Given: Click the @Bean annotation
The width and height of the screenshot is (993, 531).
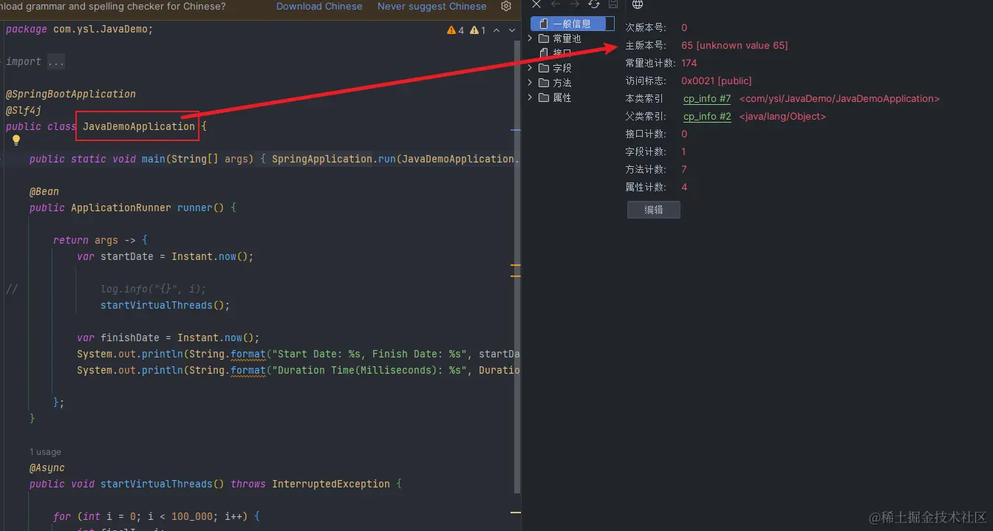Looking at the screenshot, I should coord(44,191).
